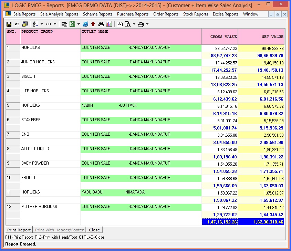
Task: Open the column width dropdown arrow
Action: coord(55,24)
